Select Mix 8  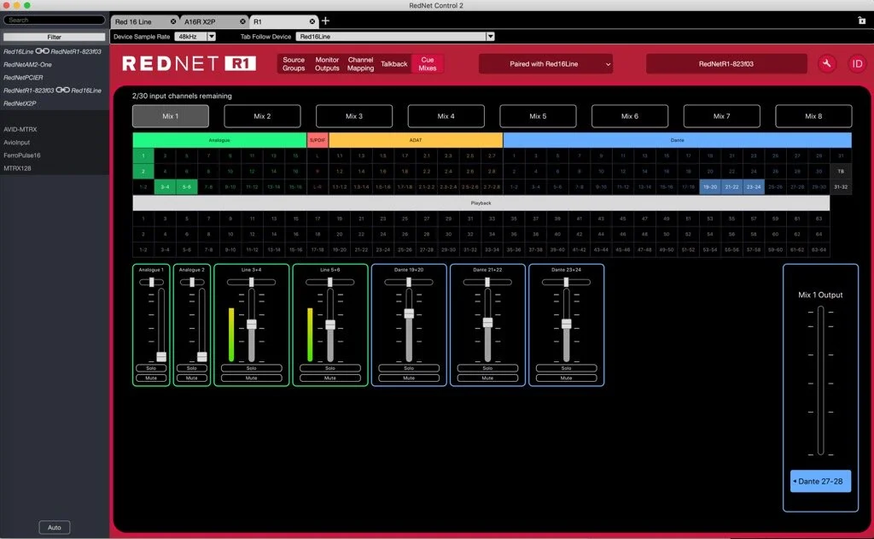813,116
